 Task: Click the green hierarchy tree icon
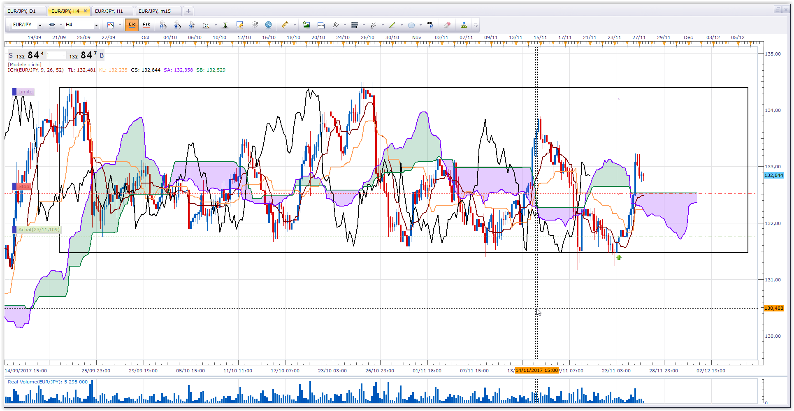464,25
